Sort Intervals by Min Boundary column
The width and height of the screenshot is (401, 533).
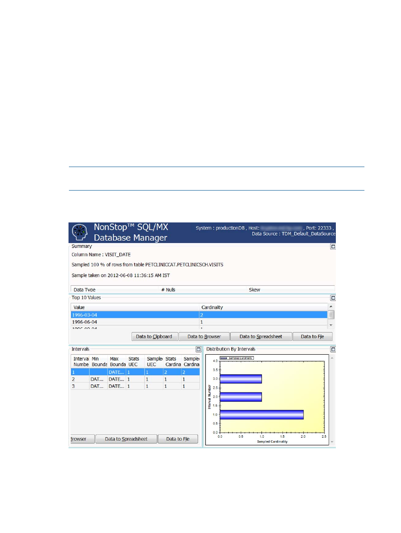pos(99,362)
